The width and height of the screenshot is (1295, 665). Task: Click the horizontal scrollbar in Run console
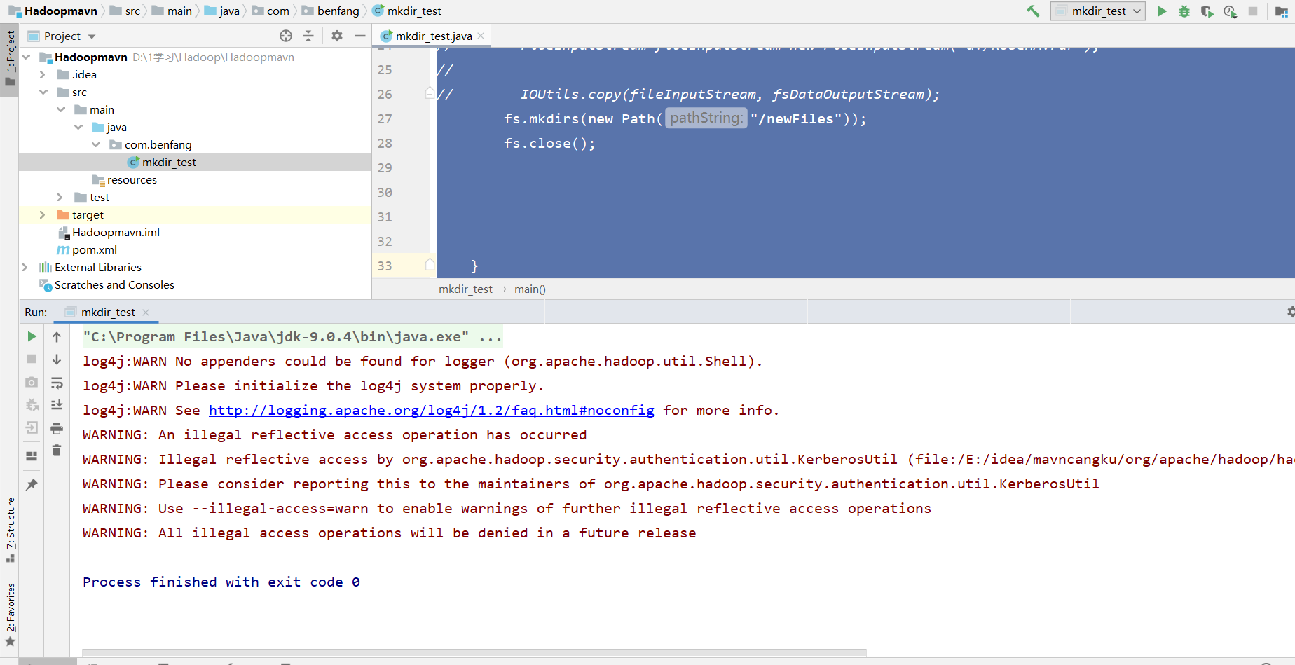(474, 652)
